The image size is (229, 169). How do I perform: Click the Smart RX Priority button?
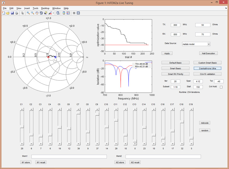(x=176, y=74)
